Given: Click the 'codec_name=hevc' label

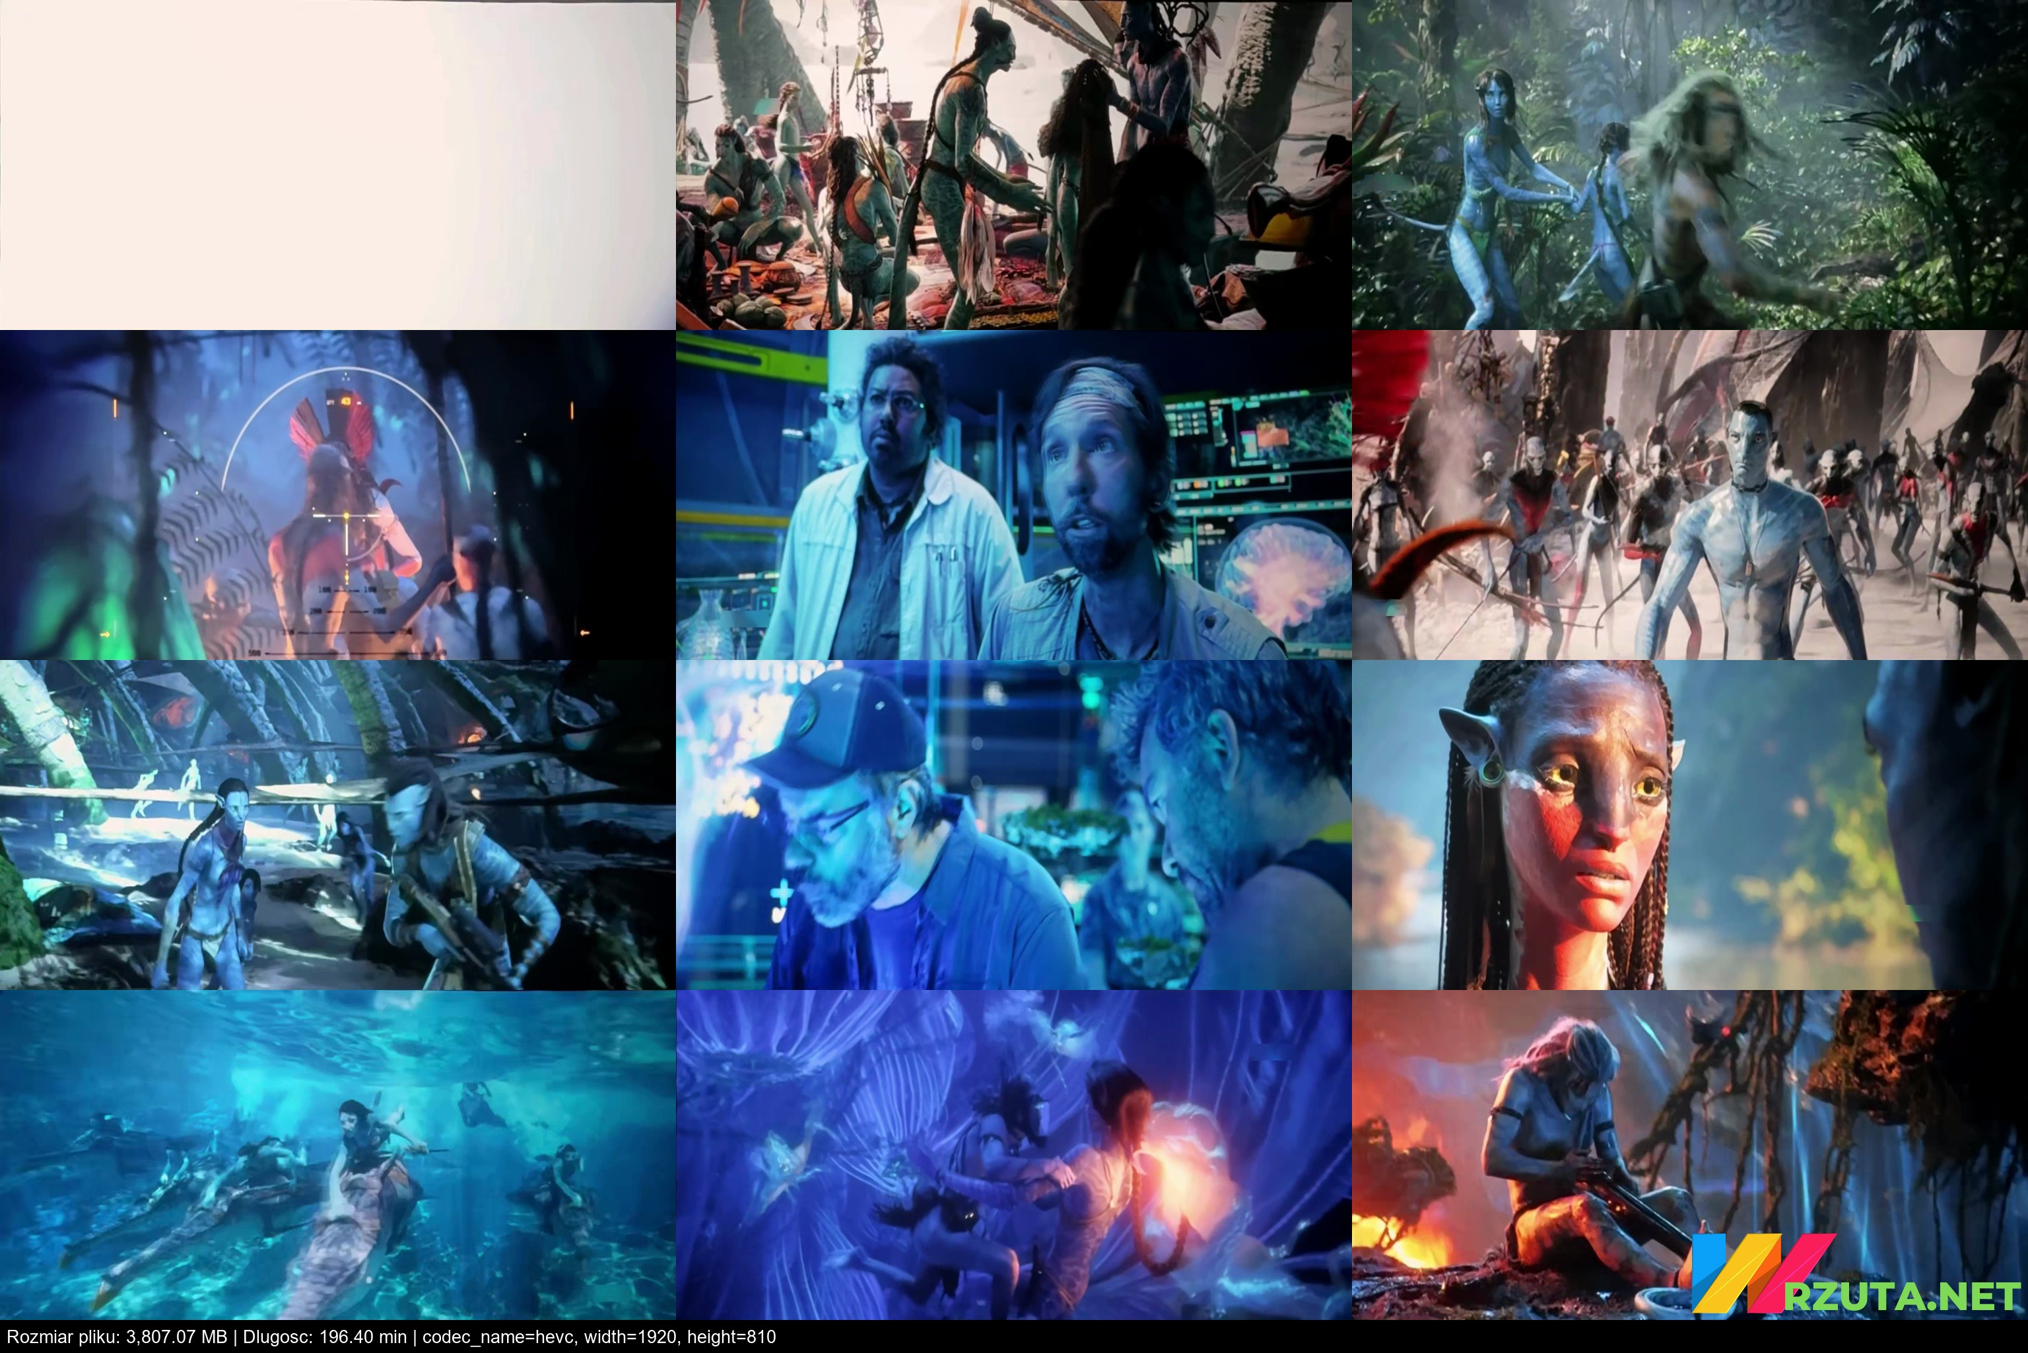Looking at the screenshot, I should [x=498, y=1337].
